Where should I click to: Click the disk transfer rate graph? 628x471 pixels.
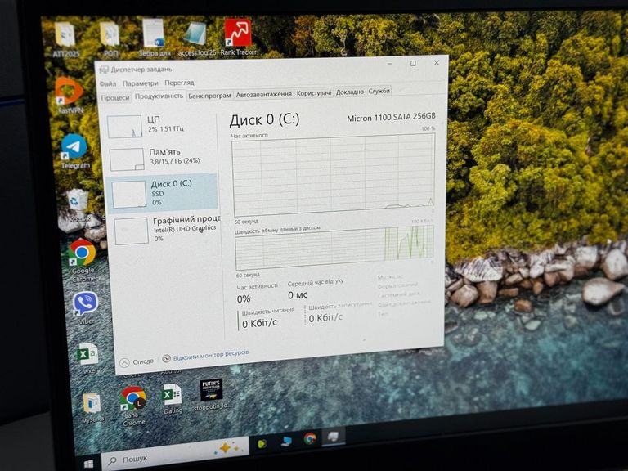click(x=334, y=247)
